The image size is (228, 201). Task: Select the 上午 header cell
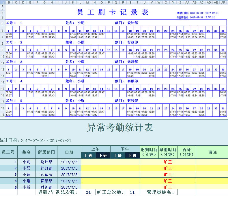click(x=96, y=149)
